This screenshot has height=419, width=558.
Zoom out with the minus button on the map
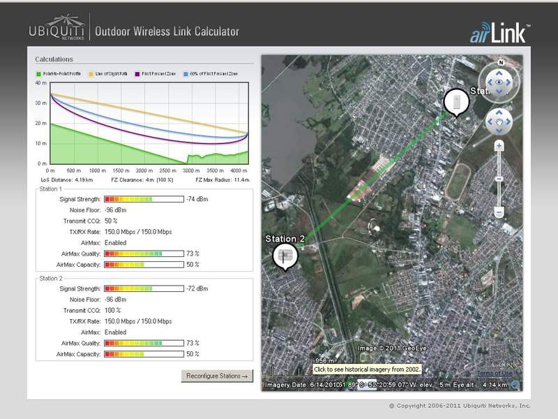tap(499, 213)
